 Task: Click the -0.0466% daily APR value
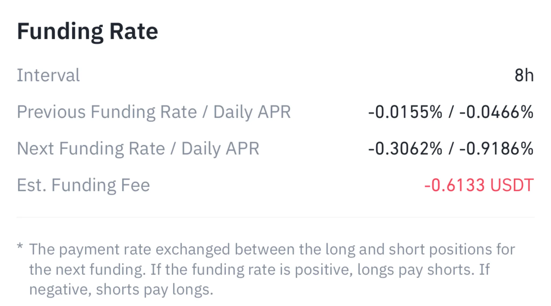tap(496, 112)
